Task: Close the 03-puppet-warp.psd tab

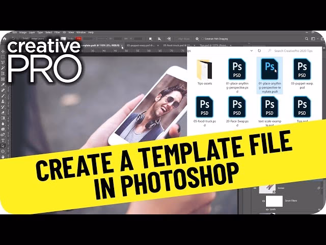Action: point(158,45)
